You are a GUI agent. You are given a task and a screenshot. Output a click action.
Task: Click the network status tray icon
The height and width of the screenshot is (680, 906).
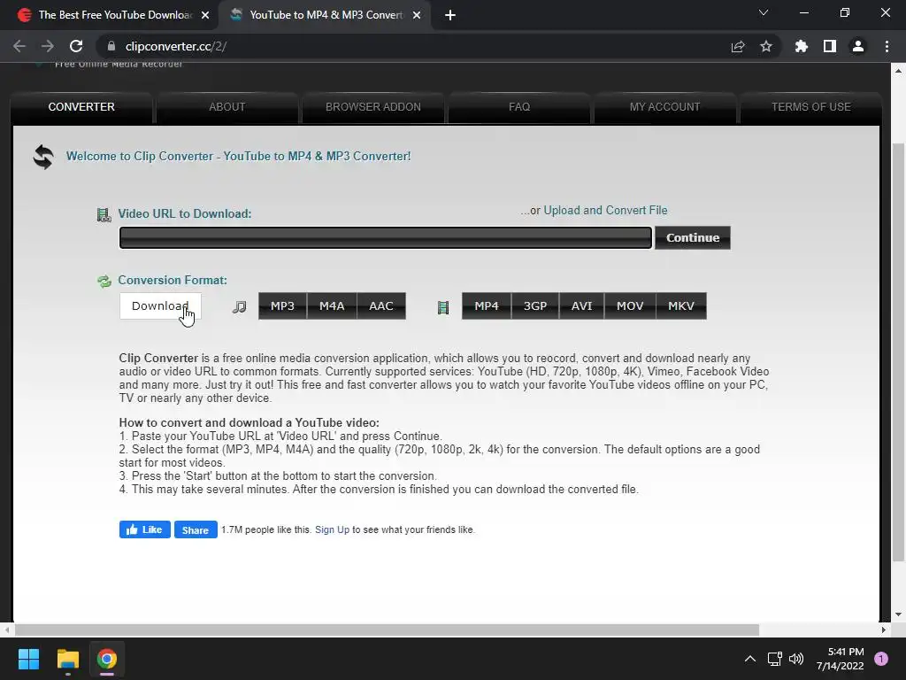[774, 659]
